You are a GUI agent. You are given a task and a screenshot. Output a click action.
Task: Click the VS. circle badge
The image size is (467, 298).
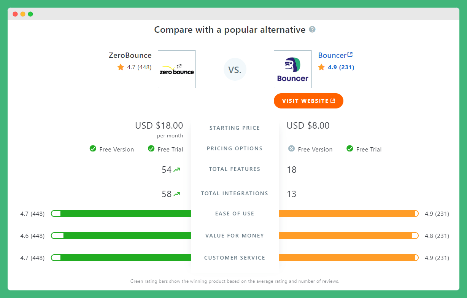click(235, 70)
